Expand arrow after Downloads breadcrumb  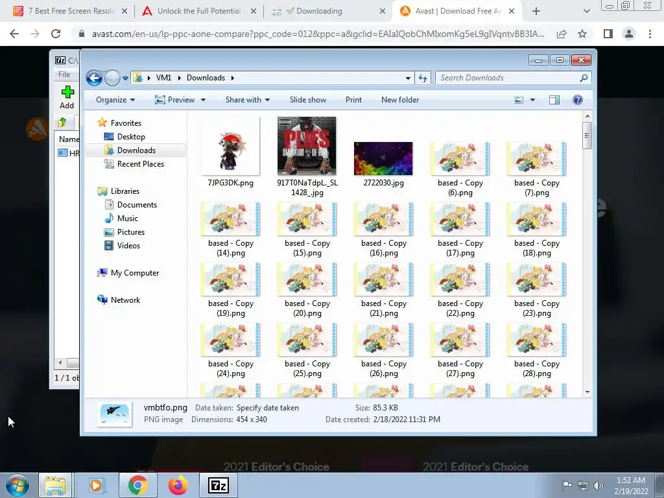click(233, 78)
